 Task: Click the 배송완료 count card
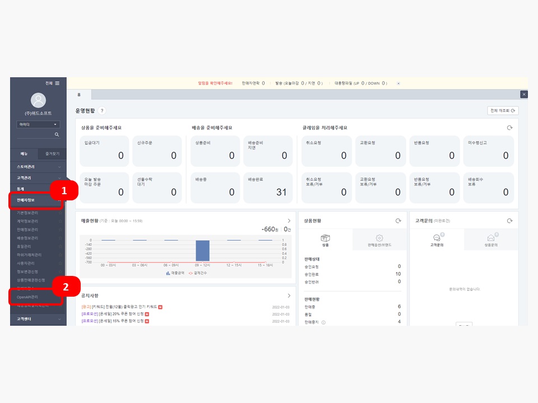(267, 187)
